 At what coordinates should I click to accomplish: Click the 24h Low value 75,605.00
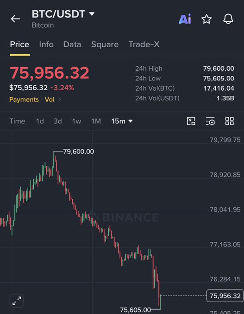pyautogui.click(x=219, y=78)
